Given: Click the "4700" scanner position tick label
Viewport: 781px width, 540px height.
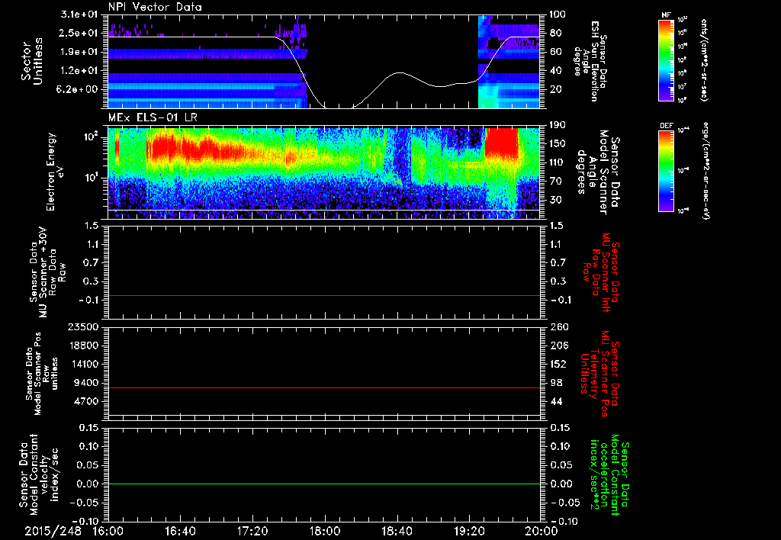Looking at the screenshot, I should click(x=87, y=401).
